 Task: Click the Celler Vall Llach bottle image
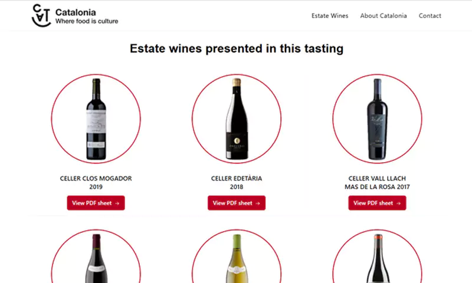point(377,119)
